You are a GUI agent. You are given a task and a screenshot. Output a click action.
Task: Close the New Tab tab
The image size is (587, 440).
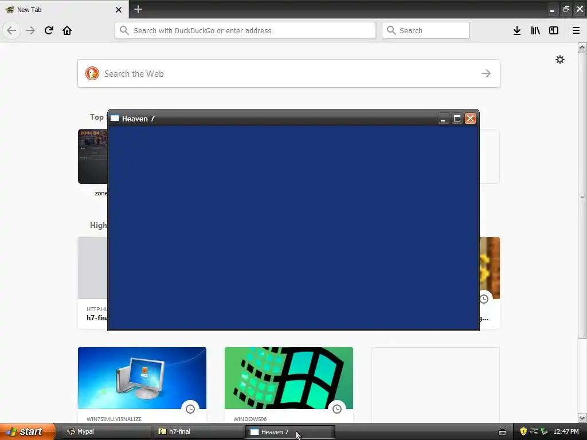click(119, 10)
